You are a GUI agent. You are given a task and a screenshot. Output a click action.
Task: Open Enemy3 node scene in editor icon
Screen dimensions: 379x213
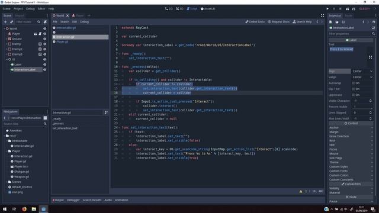pyautogui.click(x=40, y=54)
